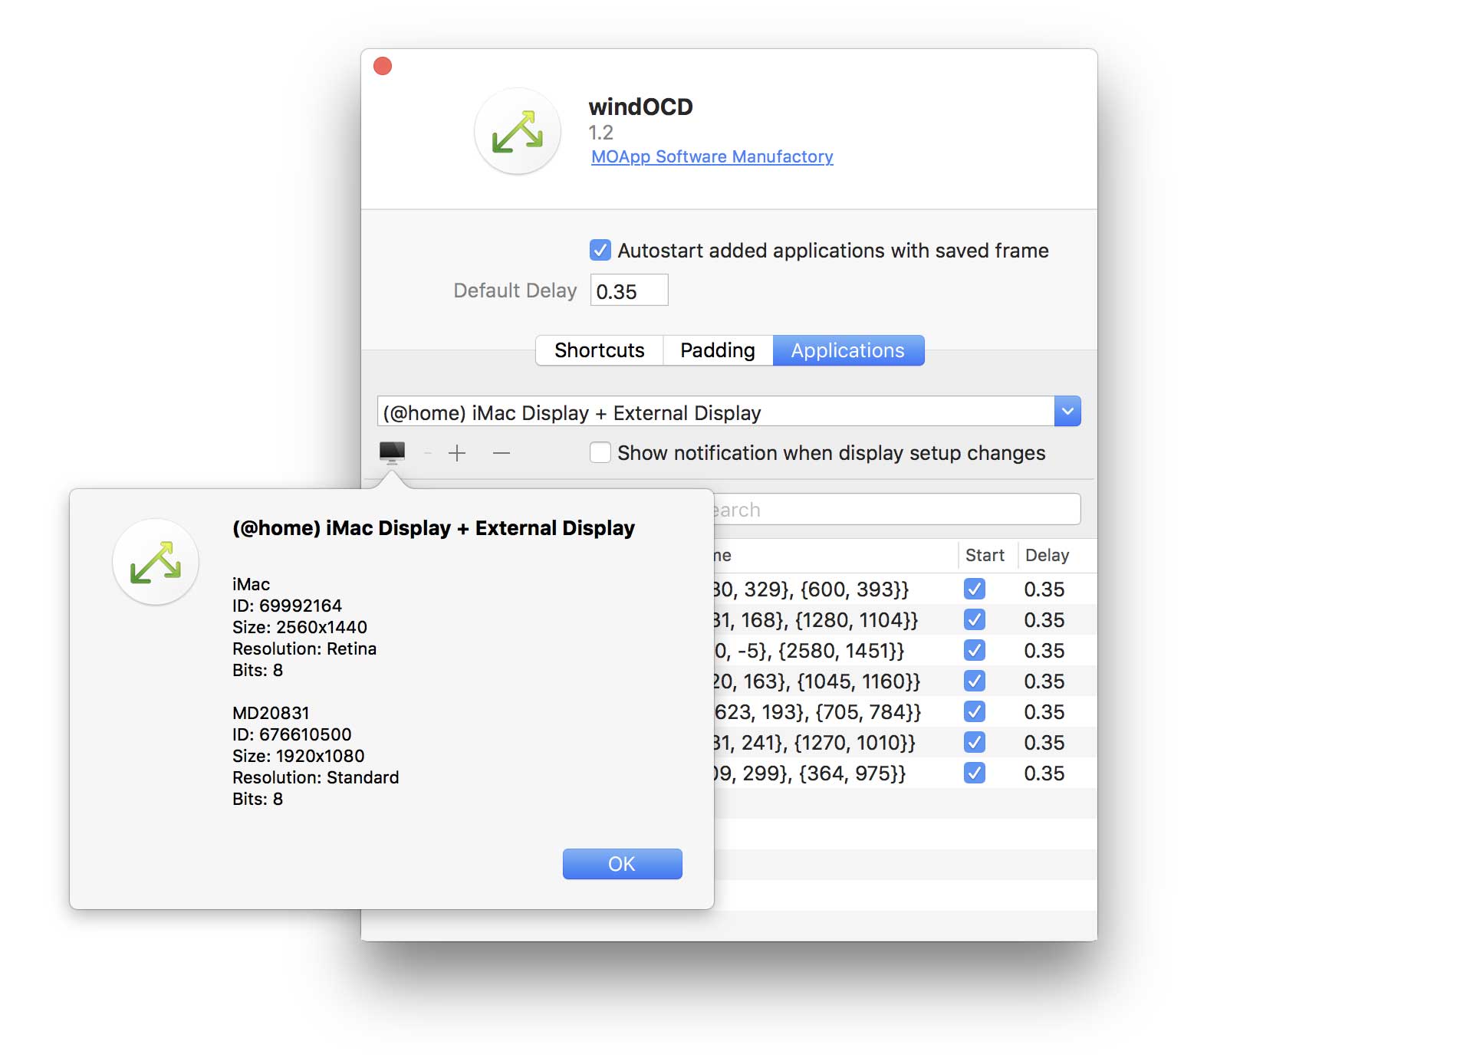The height and width of the screenshot is (1064, 1457).
Task: Click Size: 1920x1080 text
Action: point(298,756)
